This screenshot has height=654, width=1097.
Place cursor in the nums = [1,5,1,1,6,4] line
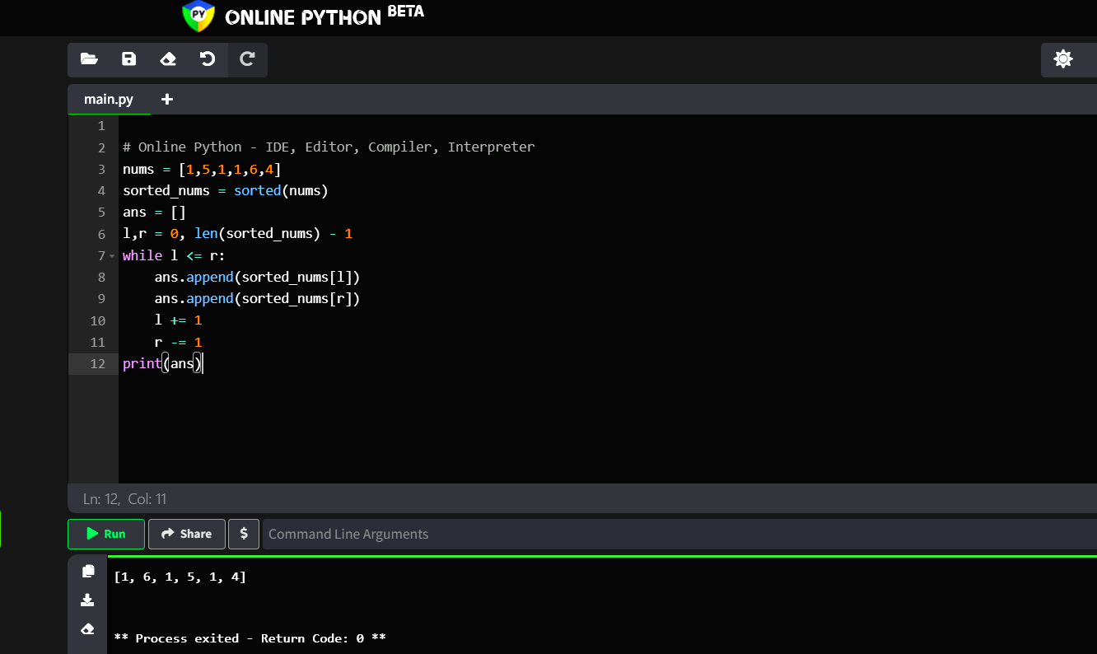pos(203,169)
